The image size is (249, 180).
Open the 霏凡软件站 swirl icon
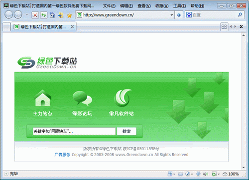coord(123,98)
